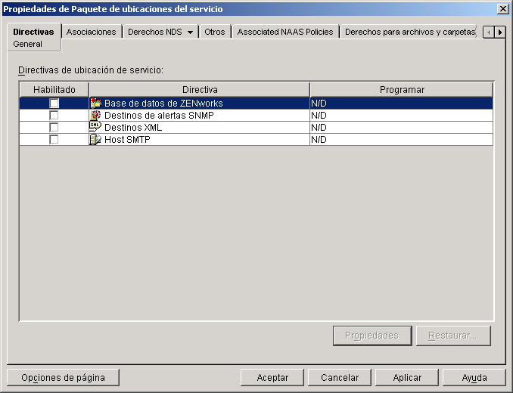Click N/D schedule cell for Destinos de alertas SNMP
513x393 pixels.
pyautogui.click(x=402, y=116)
